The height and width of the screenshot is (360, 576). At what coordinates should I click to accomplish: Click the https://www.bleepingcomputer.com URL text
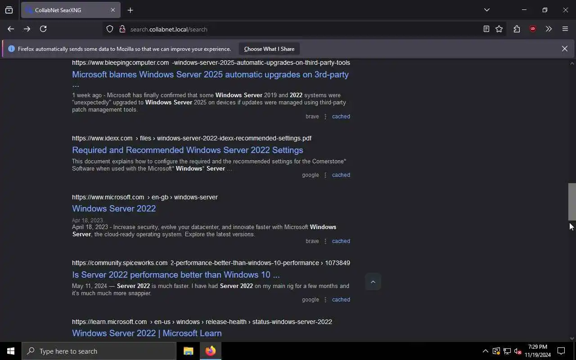(x=120, y=63)
